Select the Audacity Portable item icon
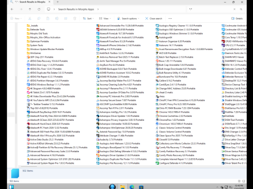 (x=98, y=139)
